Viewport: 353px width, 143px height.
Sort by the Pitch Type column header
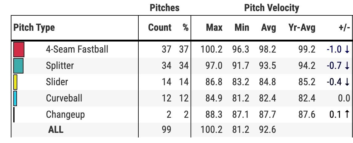(x=34, y=28)
